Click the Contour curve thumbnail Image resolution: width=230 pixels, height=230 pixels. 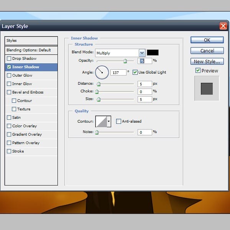point(101,122)
